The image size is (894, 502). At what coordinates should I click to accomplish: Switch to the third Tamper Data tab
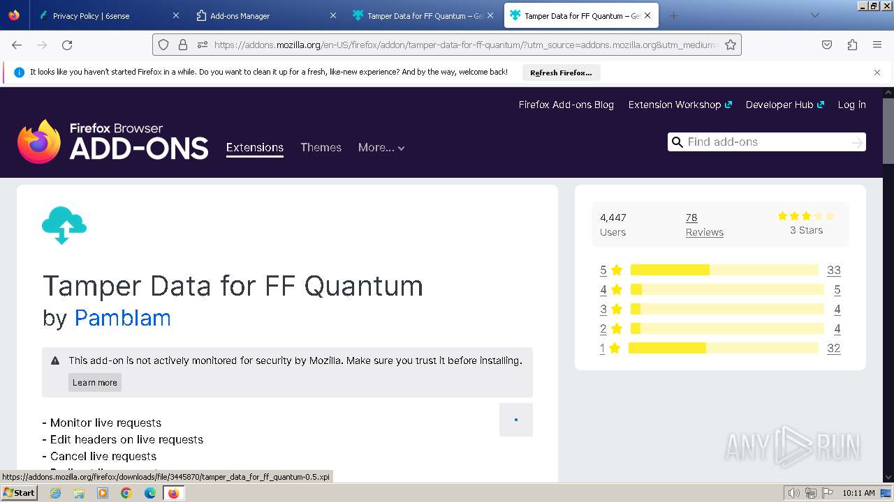tap(423, 15)
